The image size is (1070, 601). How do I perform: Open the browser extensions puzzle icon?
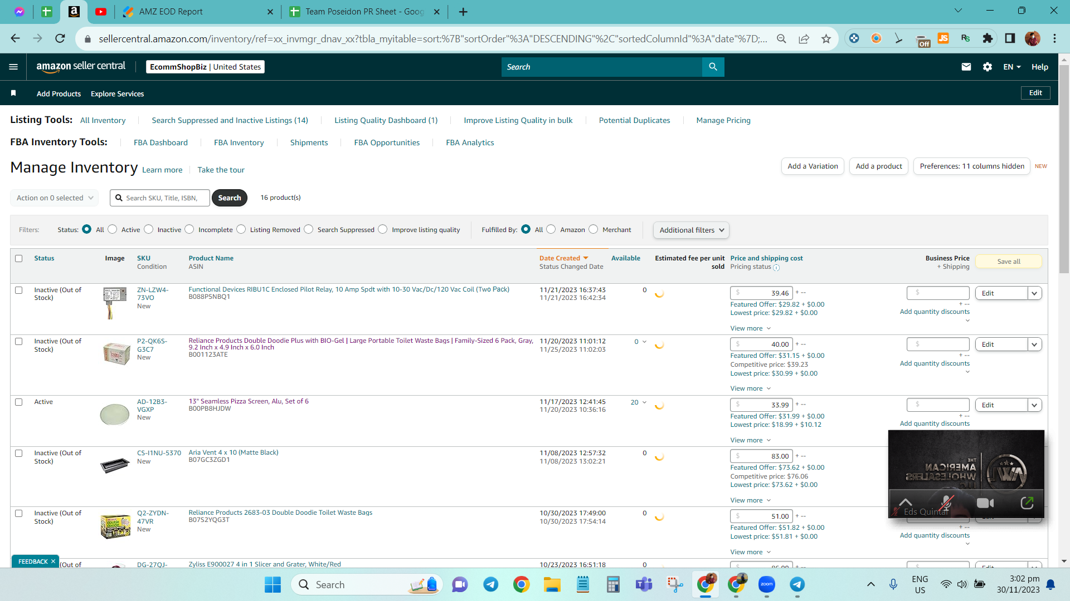tap(988, 38)
